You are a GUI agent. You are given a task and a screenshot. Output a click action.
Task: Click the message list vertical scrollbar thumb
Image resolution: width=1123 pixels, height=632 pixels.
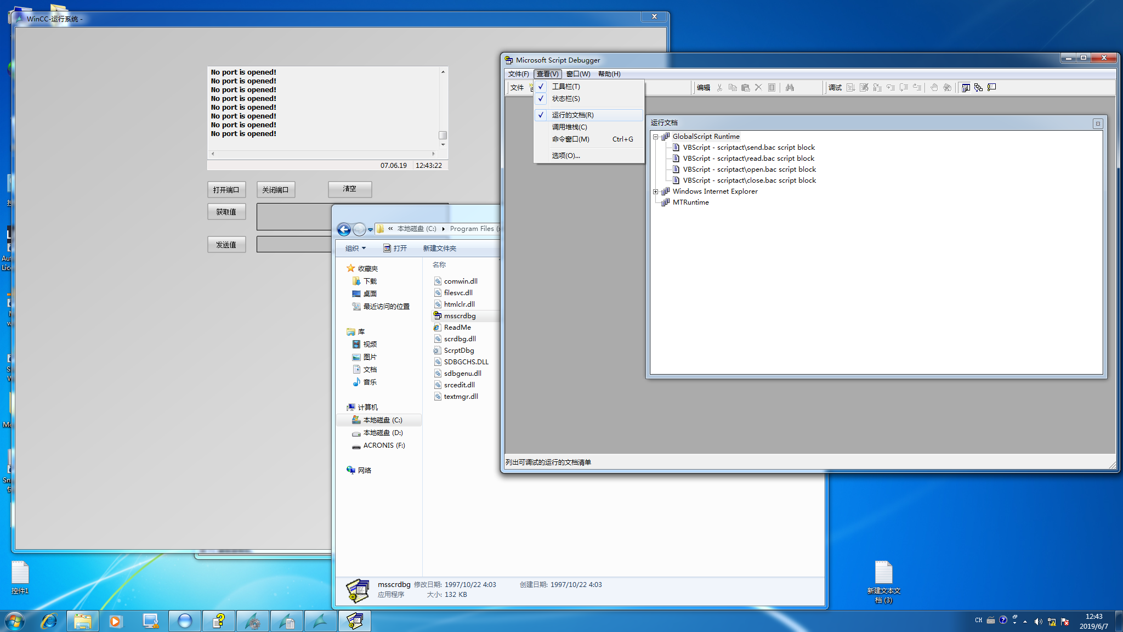pos(443,135)
